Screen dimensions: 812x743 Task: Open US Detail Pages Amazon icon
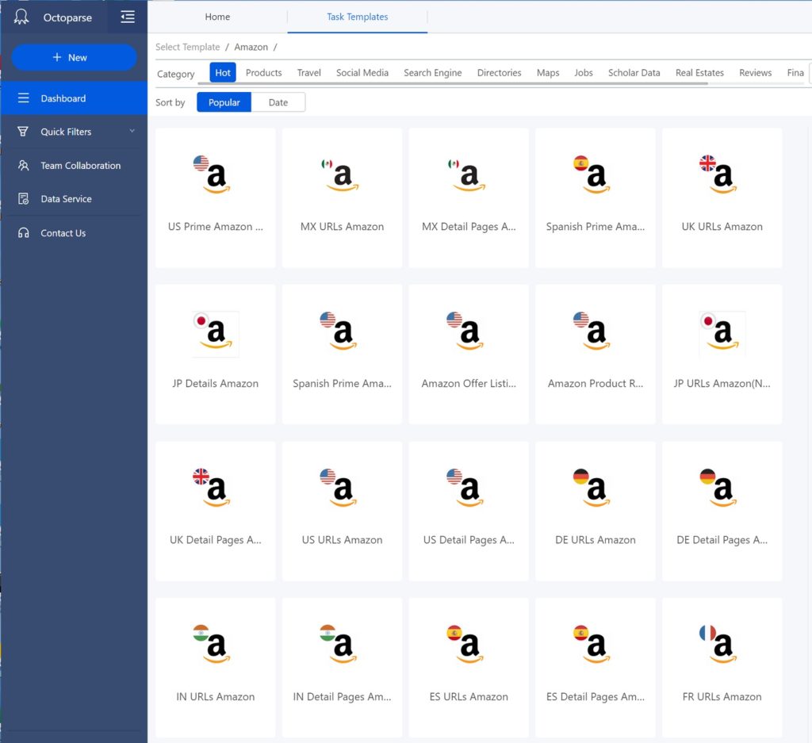click(x=465, y=488)
